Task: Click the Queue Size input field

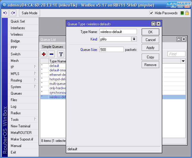Action: [x=112, y=49]
